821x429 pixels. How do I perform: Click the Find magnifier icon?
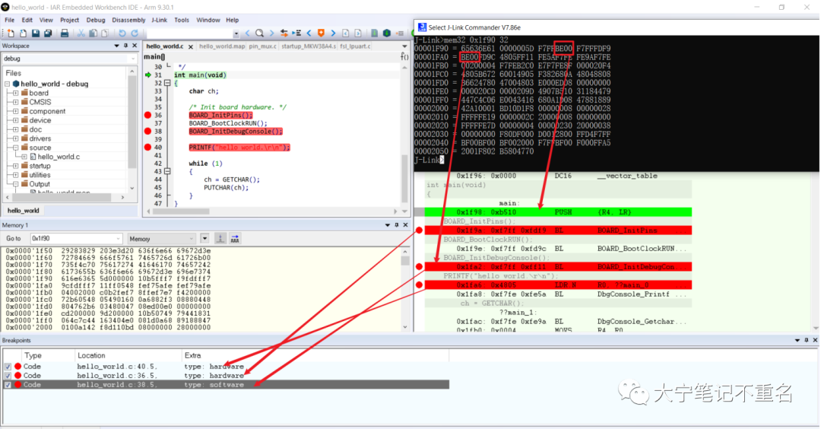[259, 33]
